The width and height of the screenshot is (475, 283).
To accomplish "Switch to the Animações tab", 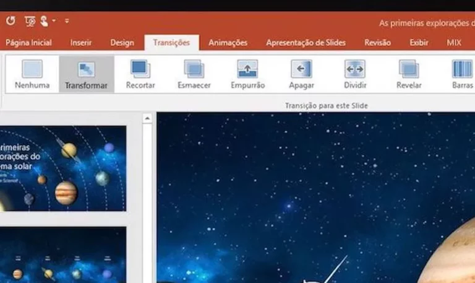I will 228,43.
